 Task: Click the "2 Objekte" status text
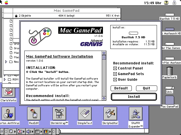[25, 16]
